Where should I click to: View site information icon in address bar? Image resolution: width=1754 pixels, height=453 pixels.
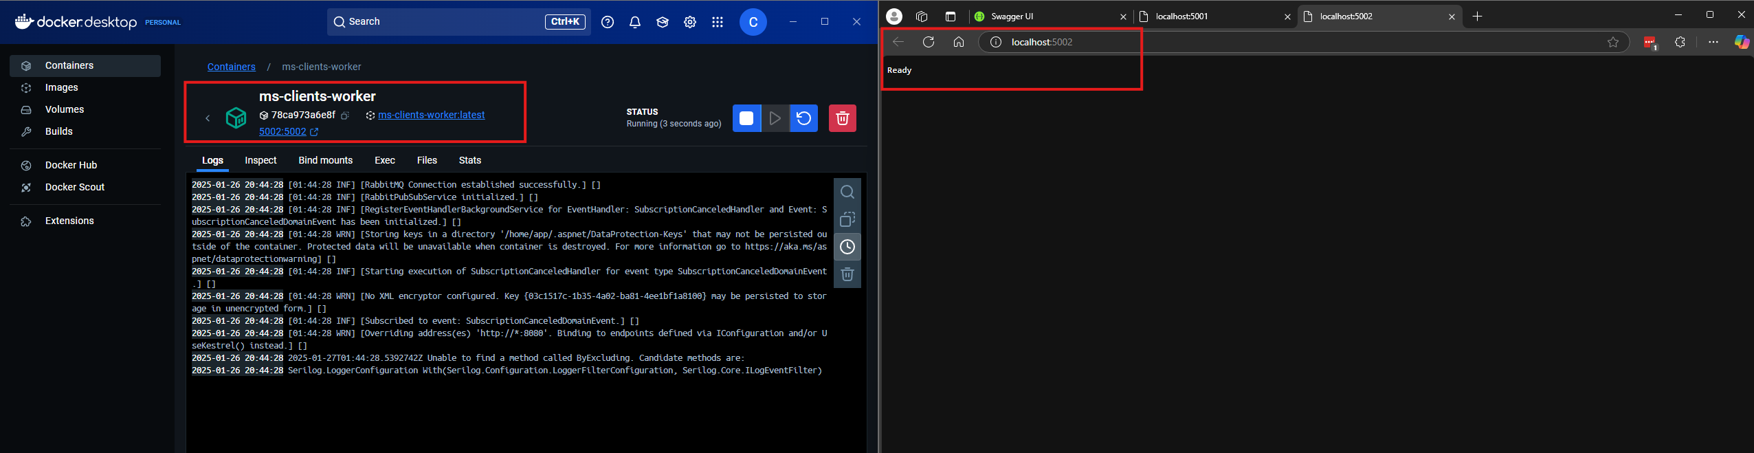(995, 42)
